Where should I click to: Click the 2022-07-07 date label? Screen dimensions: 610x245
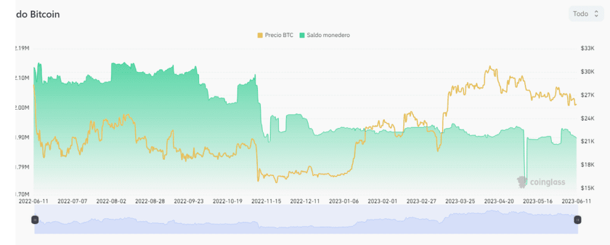coord(72,201)
